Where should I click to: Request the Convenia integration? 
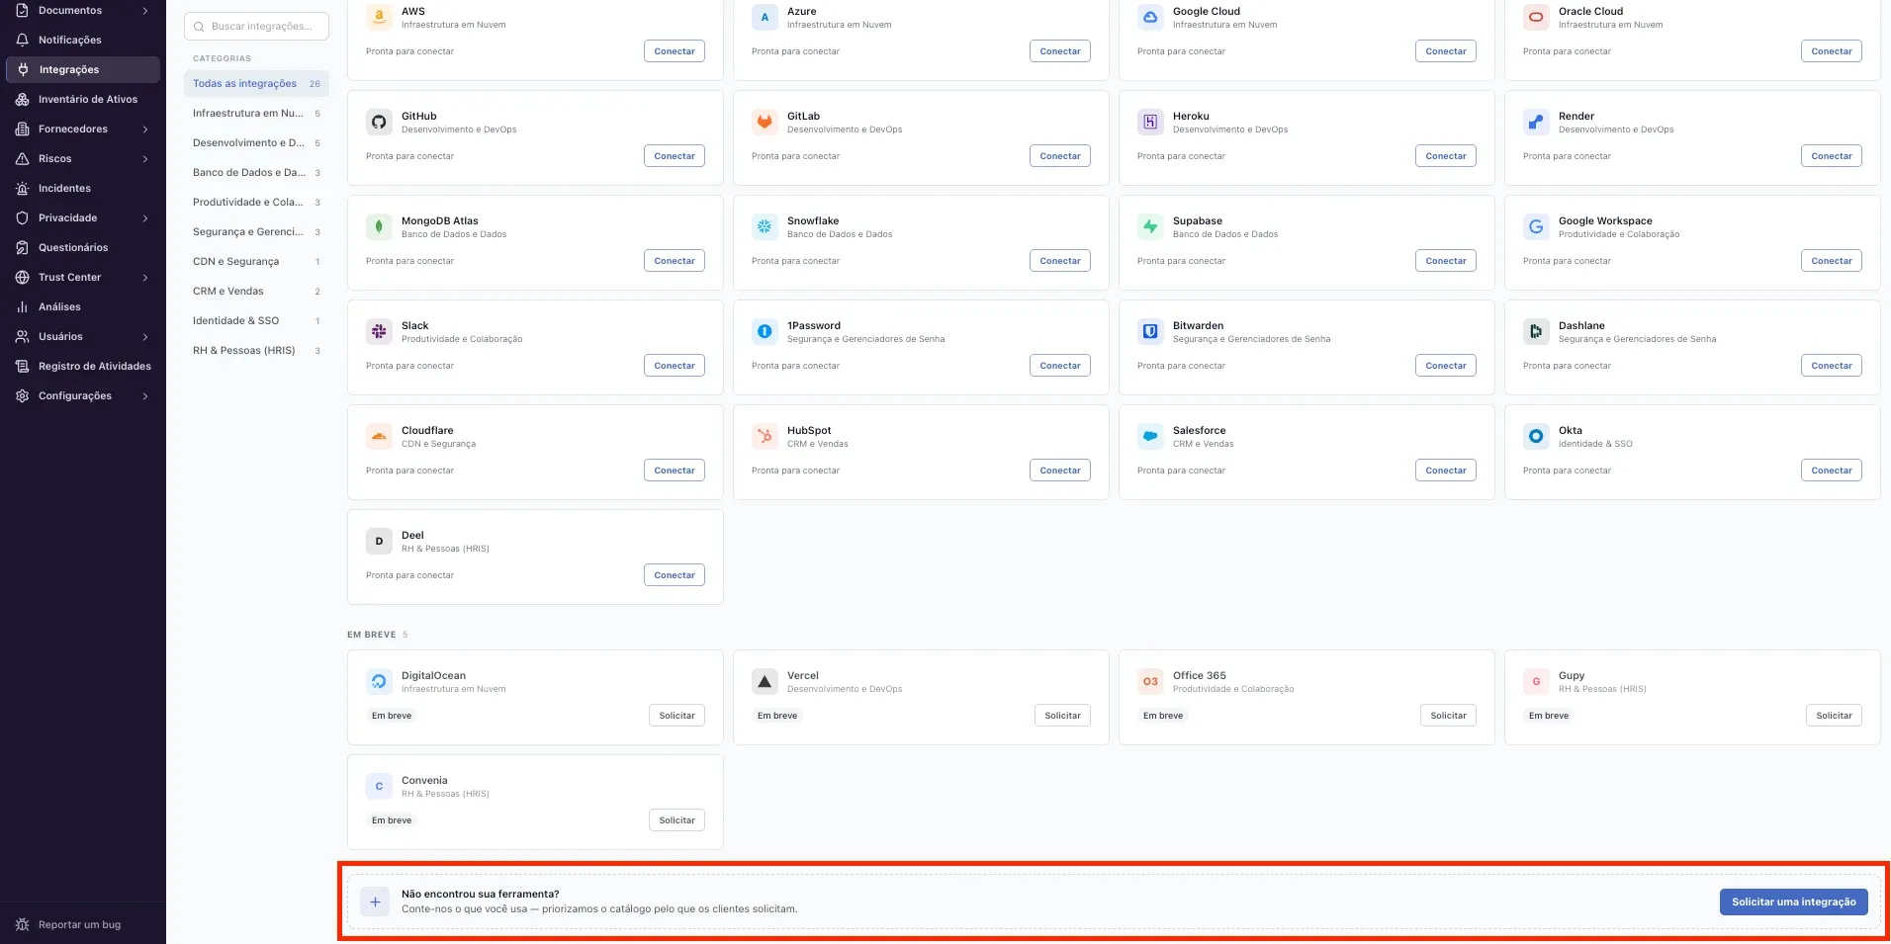coord(676,820)
